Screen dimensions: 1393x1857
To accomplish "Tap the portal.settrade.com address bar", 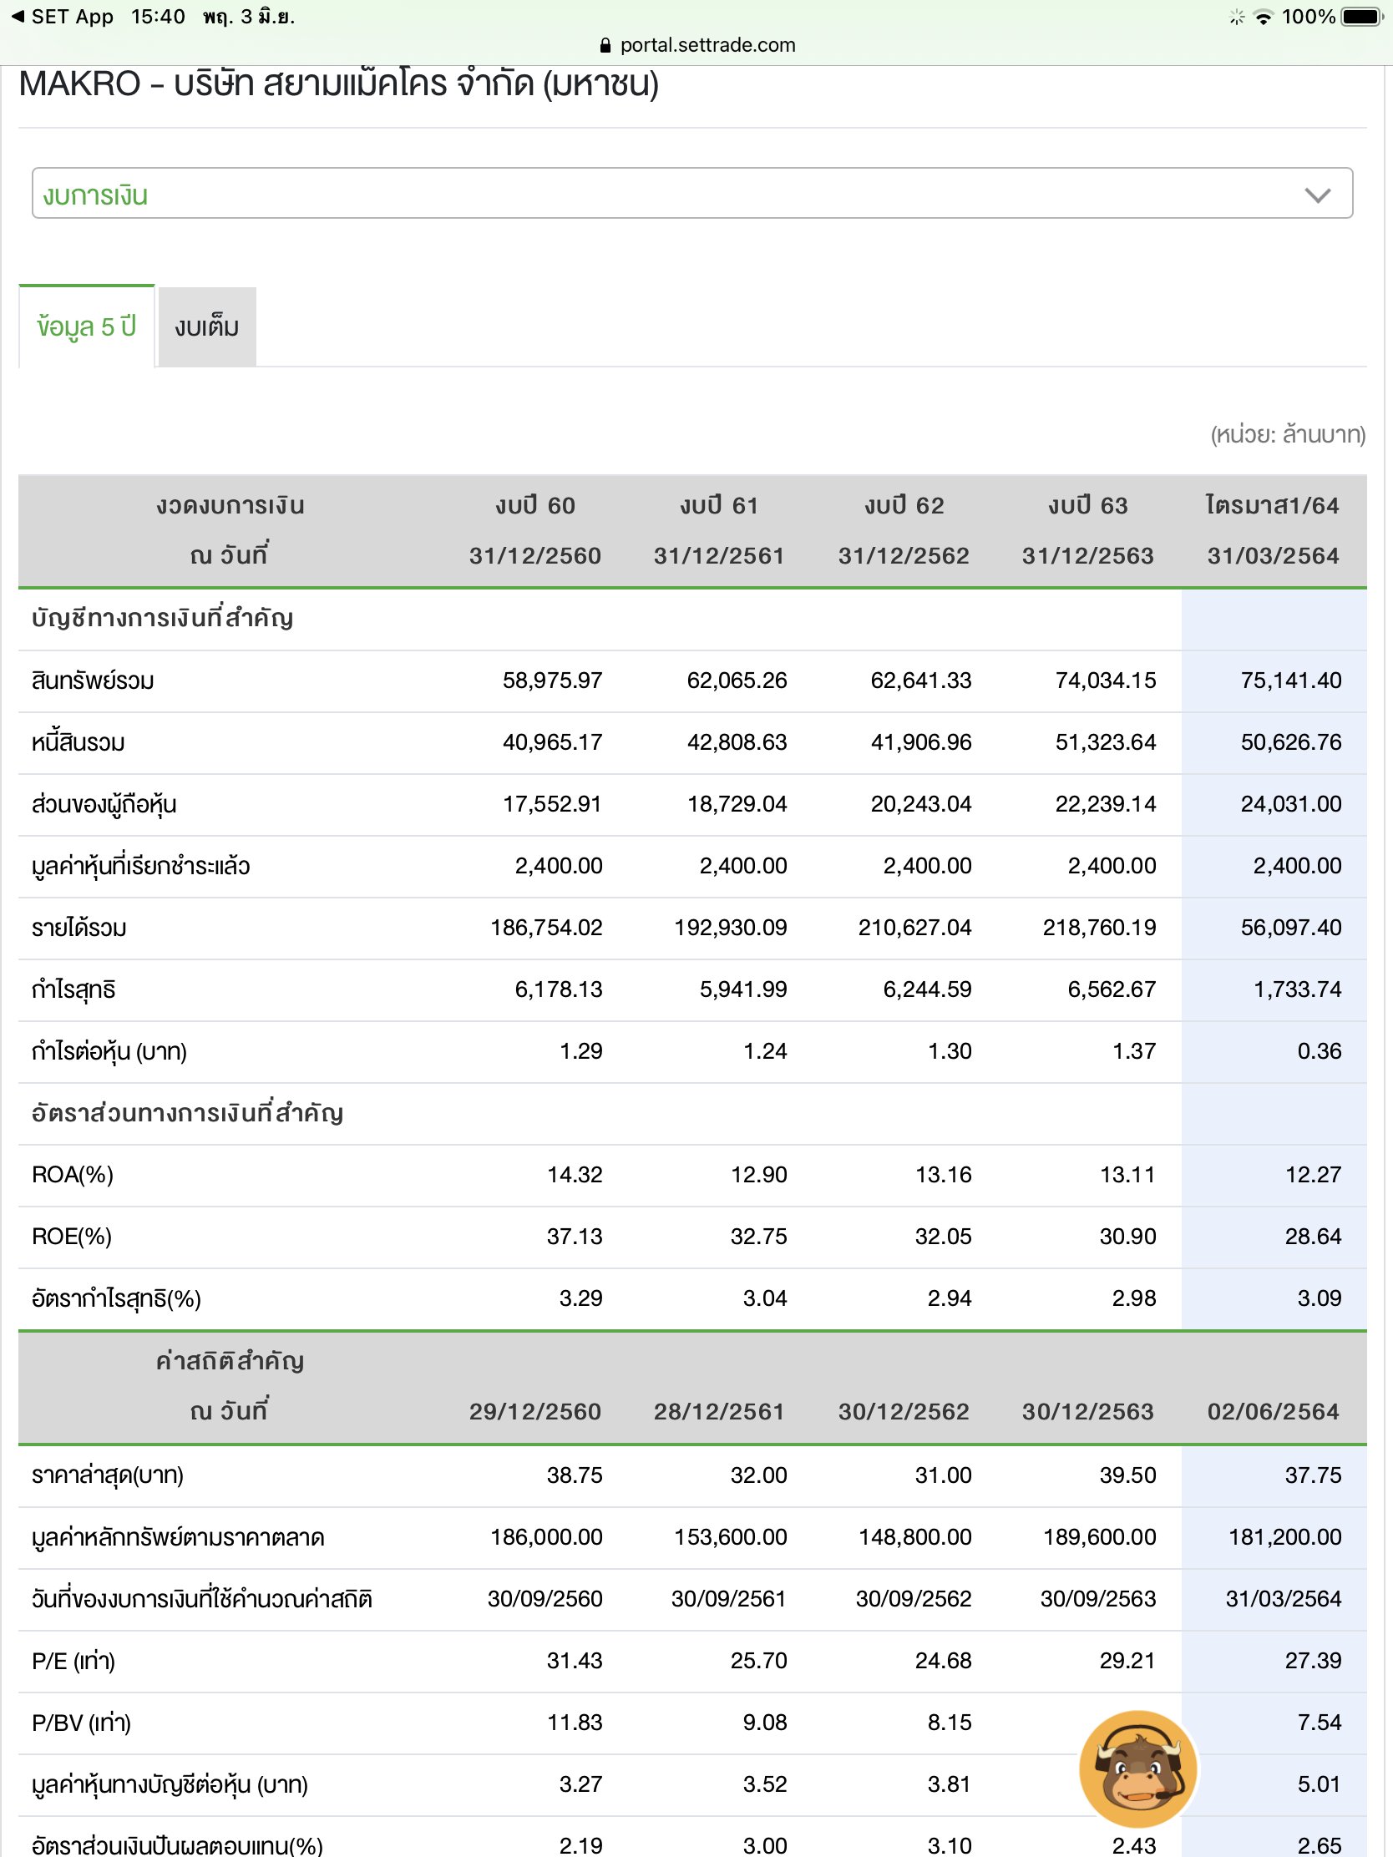I will [698, 45].
